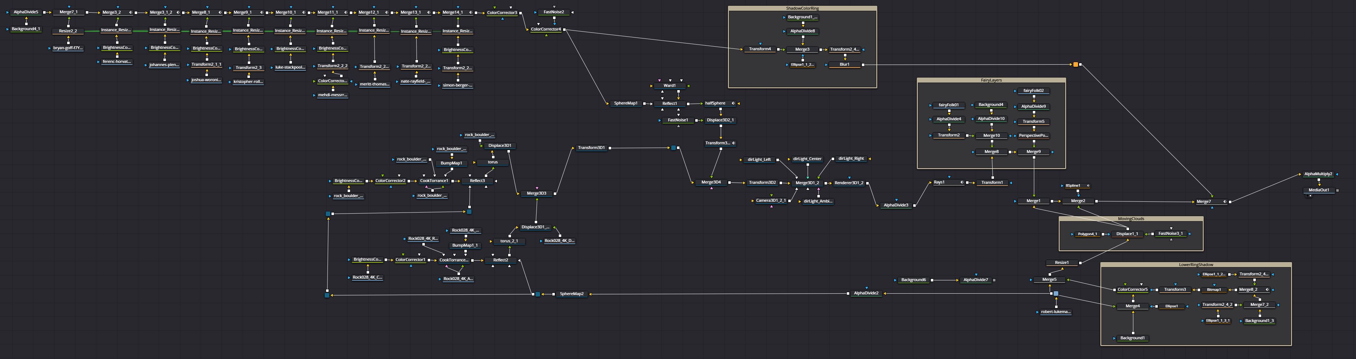The image size is (1356, 359).
Task: Select the AlphaDivide8 node
Action: point(802,31)
